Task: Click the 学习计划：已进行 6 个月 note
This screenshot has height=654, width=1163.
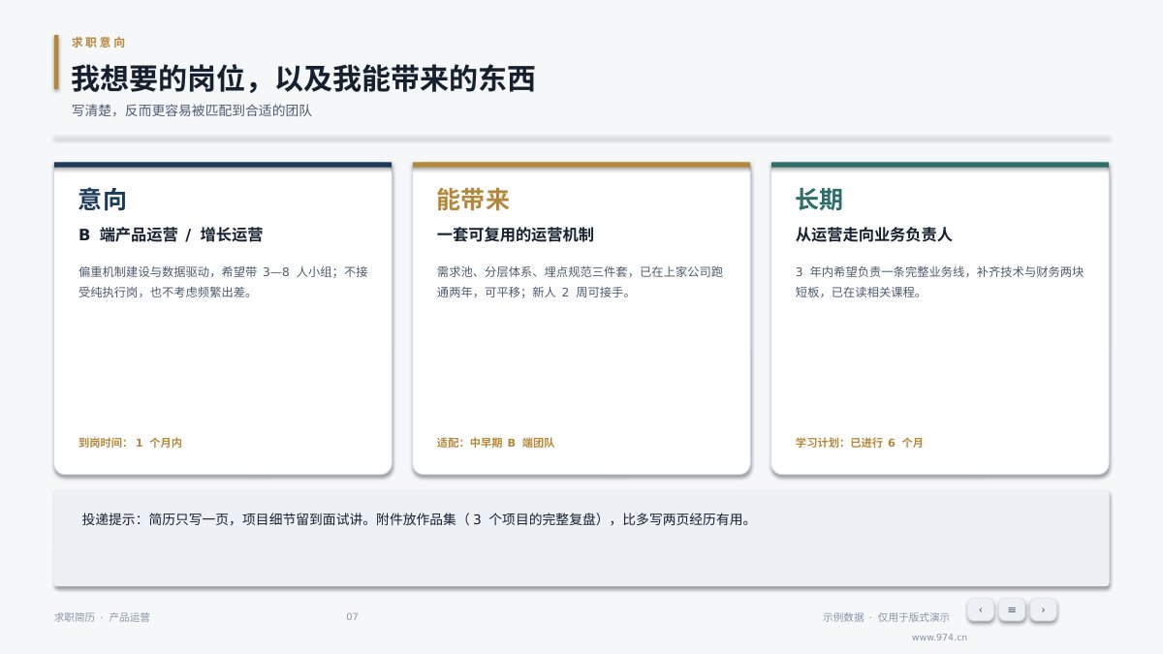Action: (x=859, y=443)
